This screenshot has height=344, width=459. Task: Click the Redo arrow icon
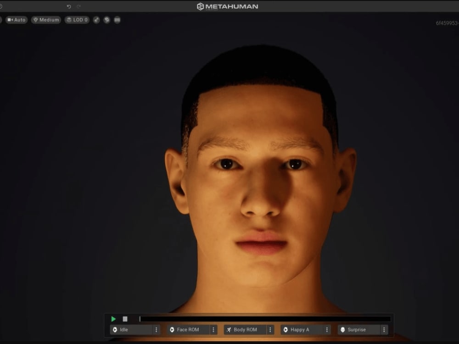(x=79, y=6)
